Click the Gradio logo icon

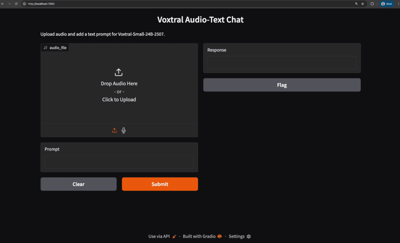tap(220, 237)
